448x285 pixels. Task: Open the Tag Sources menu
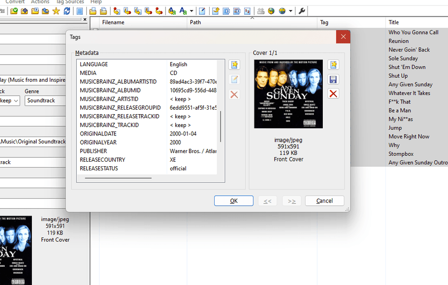[70, 2]
